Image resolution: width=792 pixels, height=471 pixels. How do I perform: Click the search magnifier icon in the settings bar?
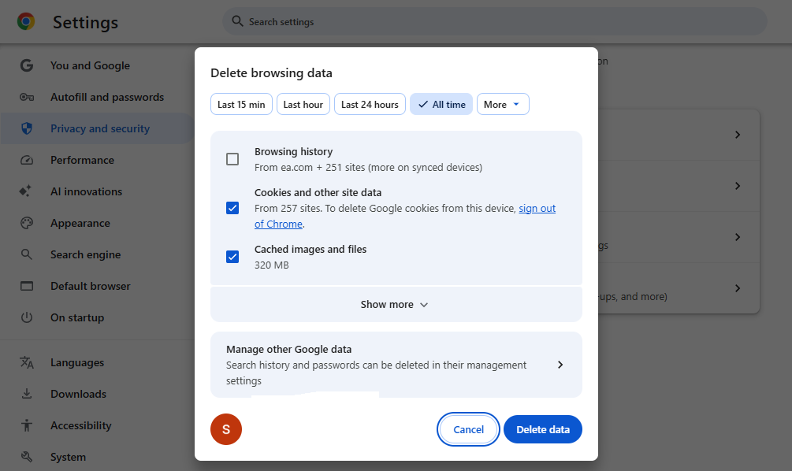pyautogui.click(x=237, y=21)
